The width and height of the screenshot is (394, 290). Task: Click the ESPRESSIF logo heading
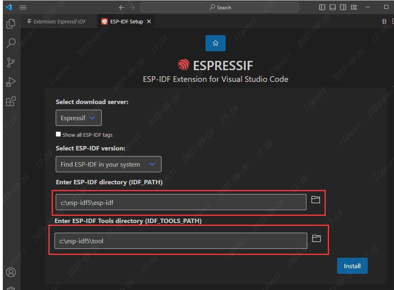tap(215, 65)
